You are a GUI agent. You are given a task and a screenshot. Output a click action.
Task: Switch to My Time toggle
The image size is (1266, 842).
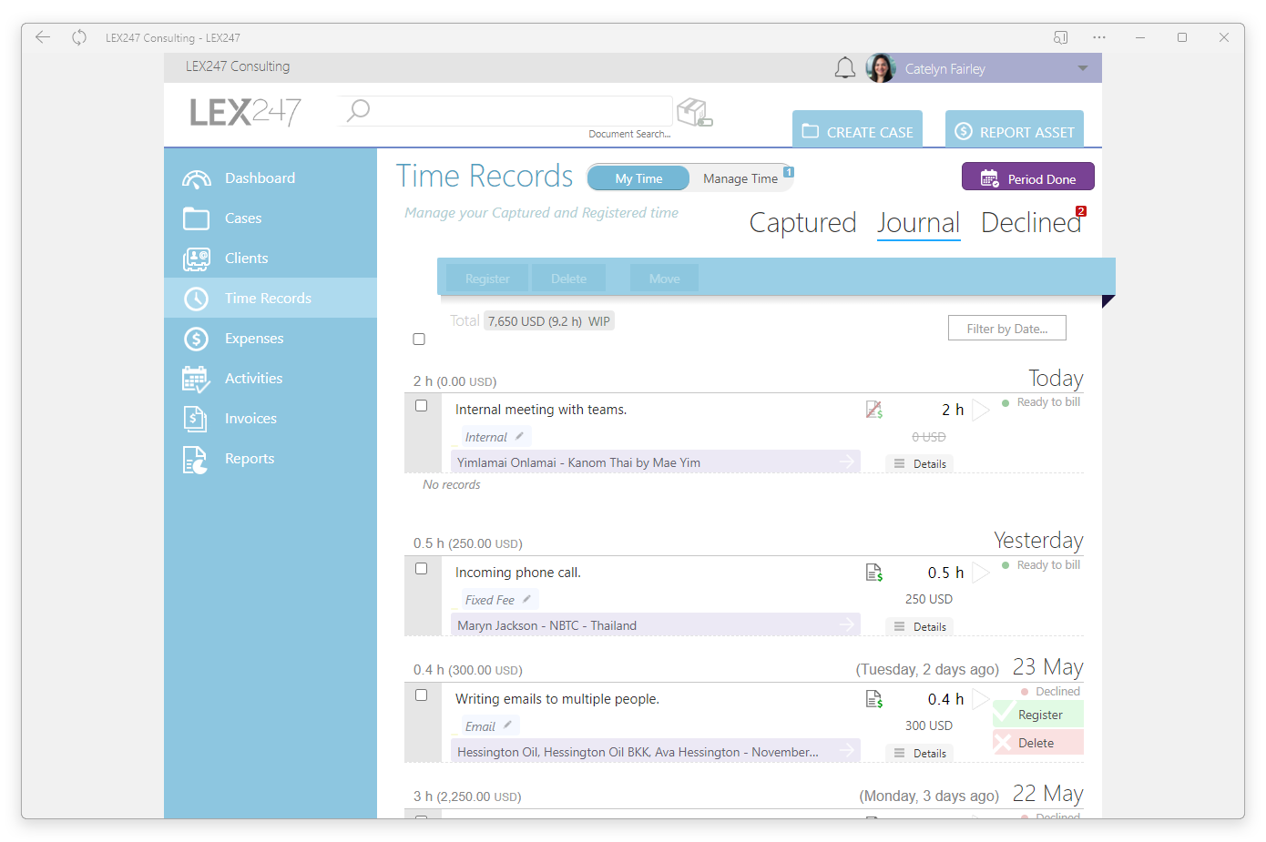(638, 178)
